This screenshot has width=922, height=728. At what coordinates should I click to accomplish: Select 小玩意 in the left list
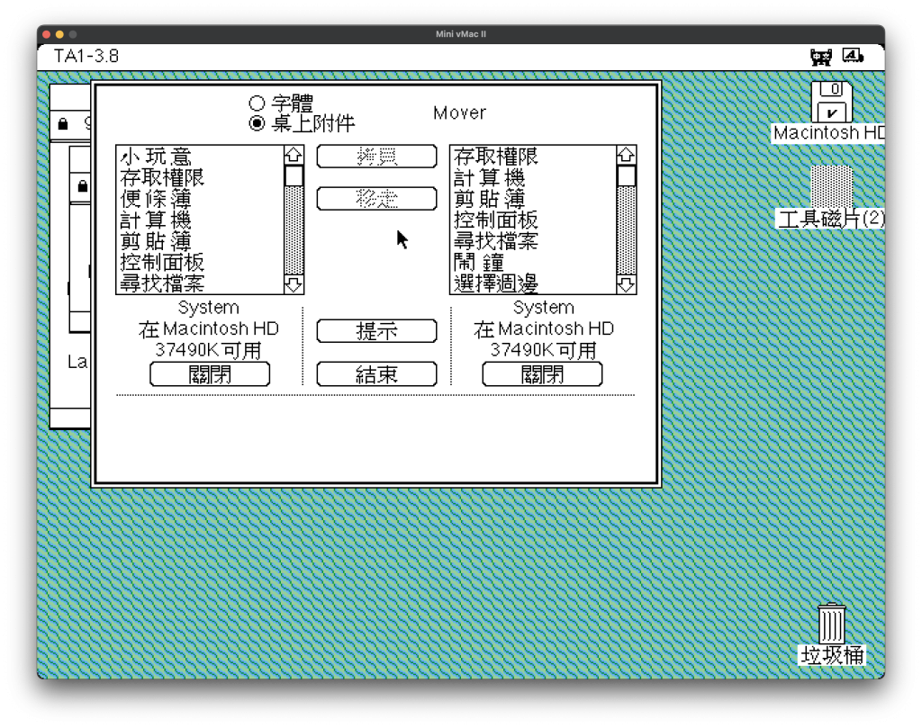click(x=156, y=157)
